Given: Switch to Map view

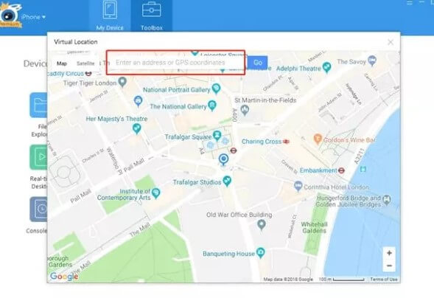Looking at the screenshot, I should coord(62,63).
